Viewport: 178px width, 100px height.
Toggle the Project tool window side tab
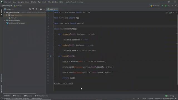tap(1, 12)
